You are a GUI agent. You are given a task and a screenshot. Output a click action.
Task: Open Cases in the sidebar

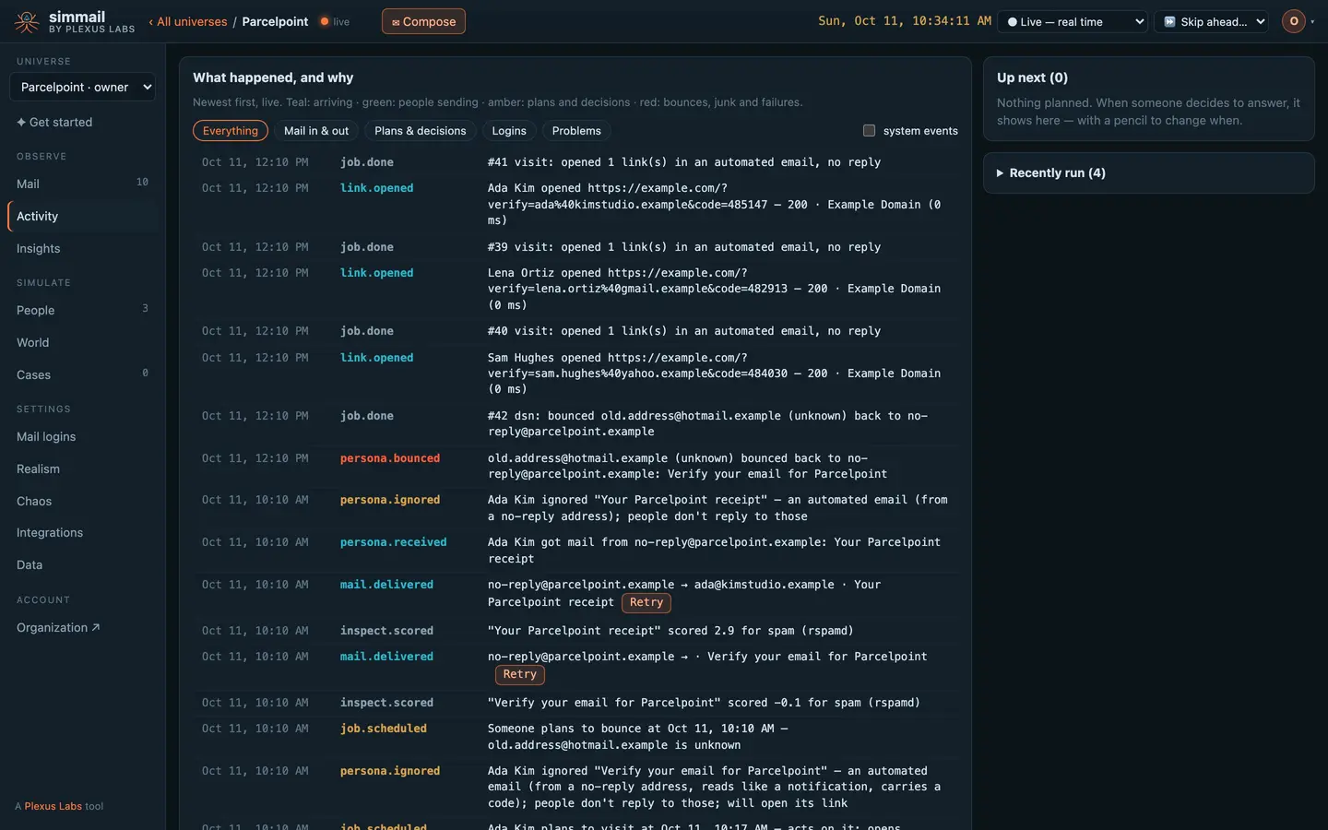[82, 374]
